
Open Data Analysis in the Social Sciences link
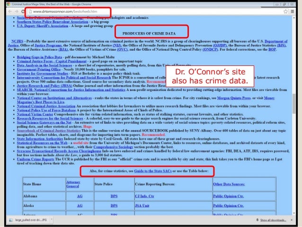[44, 65]
